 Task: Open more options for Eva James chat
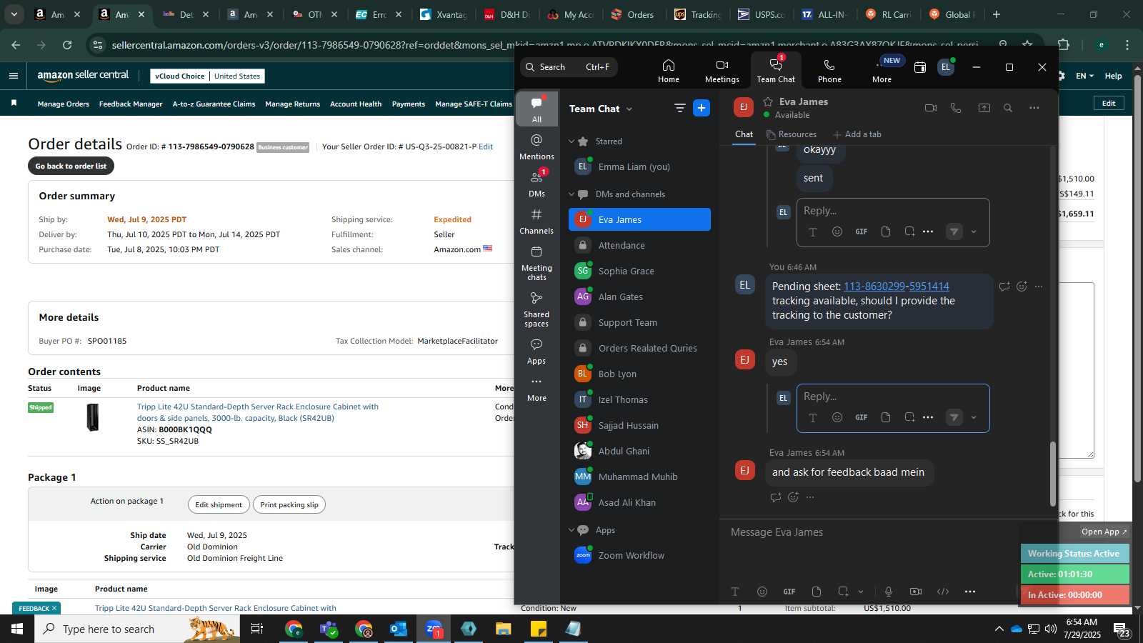tap(1034, 108)
